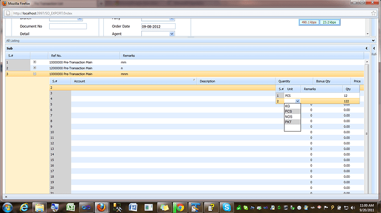381x213 pixels.
Task: Expand row 2 Pre-Transaction Main entry
Action: coord(34,68)
